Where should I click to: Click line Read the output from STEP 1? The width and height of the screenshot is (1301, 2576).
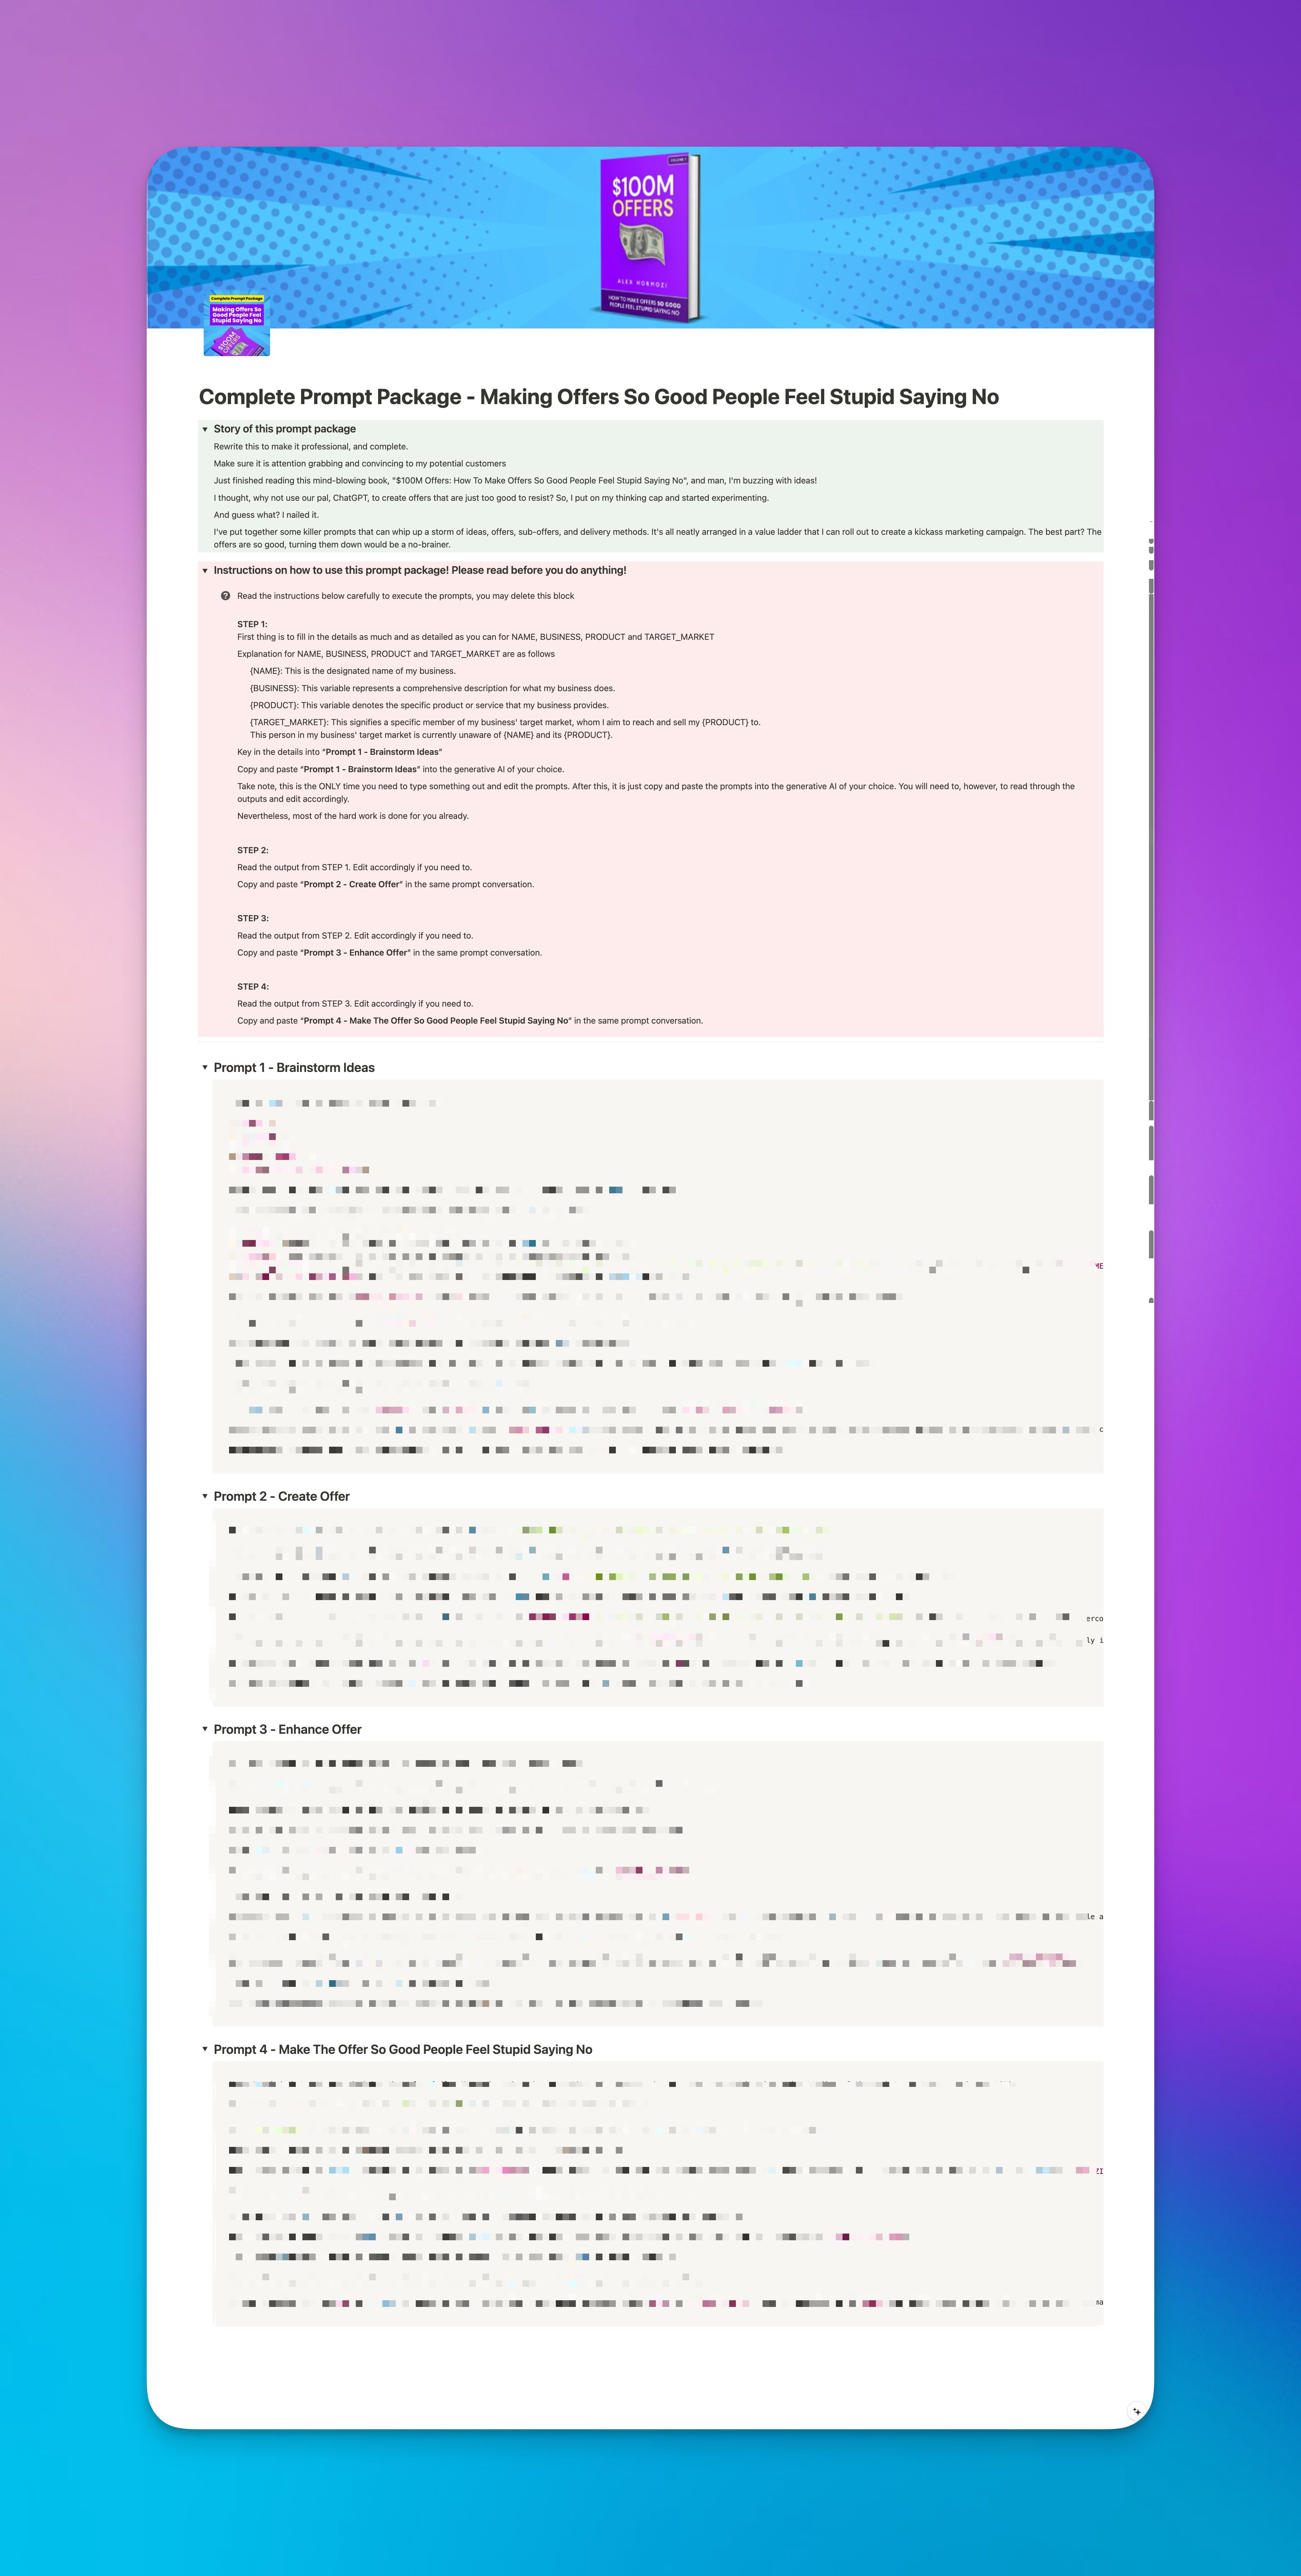(355, 867)
